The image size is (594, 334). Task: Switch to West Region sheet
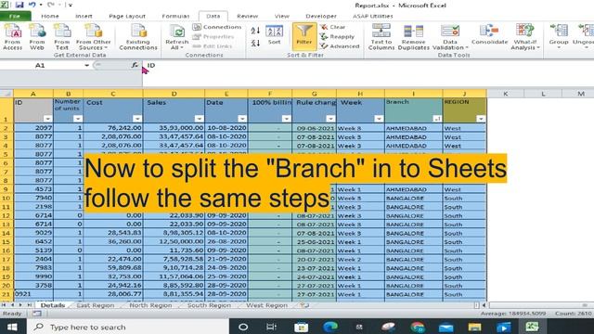[x=266, y=305]
